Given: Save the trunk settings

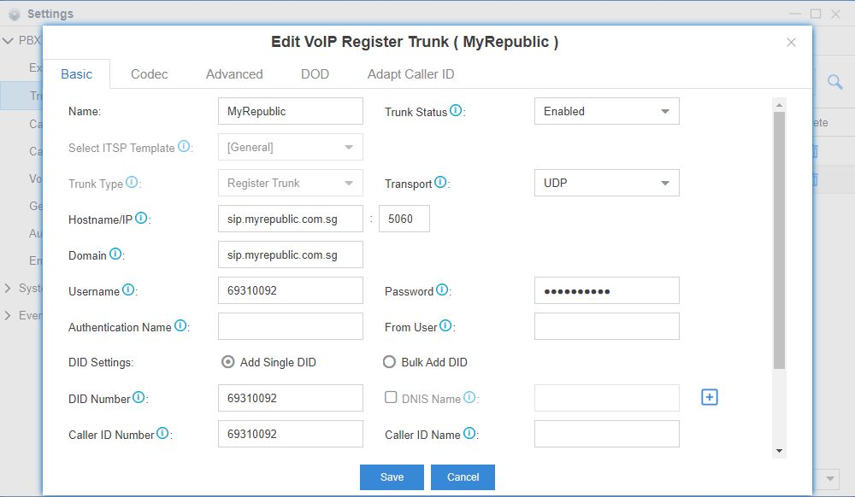Looking at the screenshot, I should click(x=392, y=477).
